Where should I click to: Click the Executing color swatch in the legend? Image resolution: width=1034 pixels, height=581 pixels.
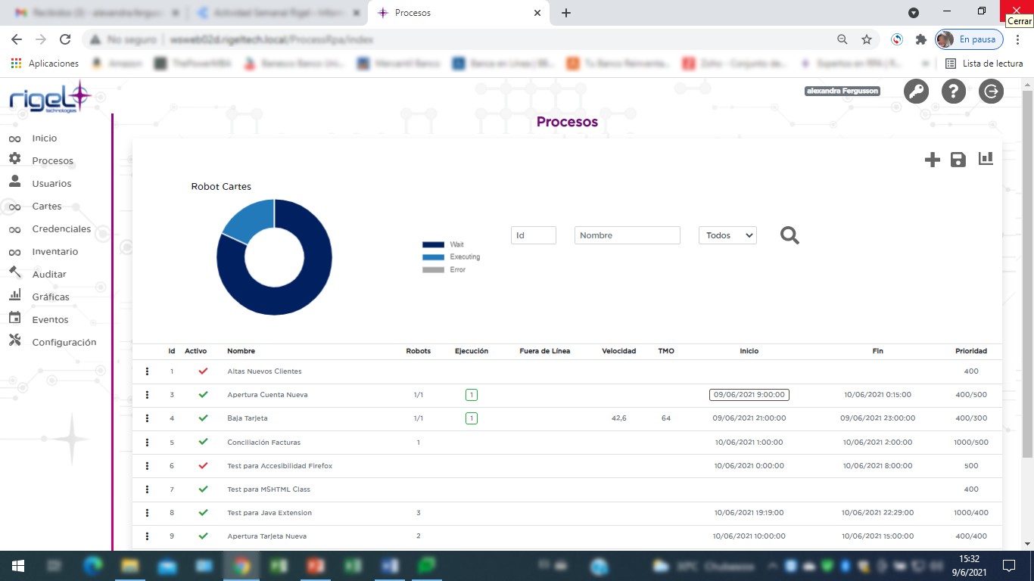[433, 257]
